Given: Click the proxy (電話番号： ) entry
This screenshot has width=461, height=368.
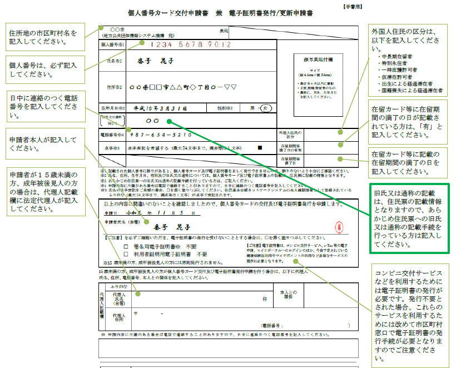Looking at the screenshot, I should [305, 326].
